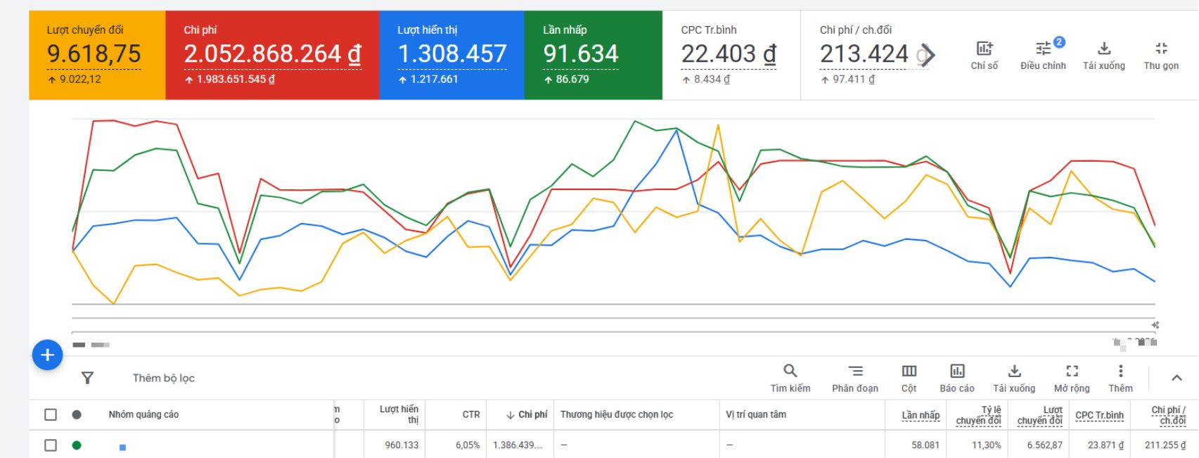Select all rows header checkbox
The image size is (1199, 458).
pos(51,414)
